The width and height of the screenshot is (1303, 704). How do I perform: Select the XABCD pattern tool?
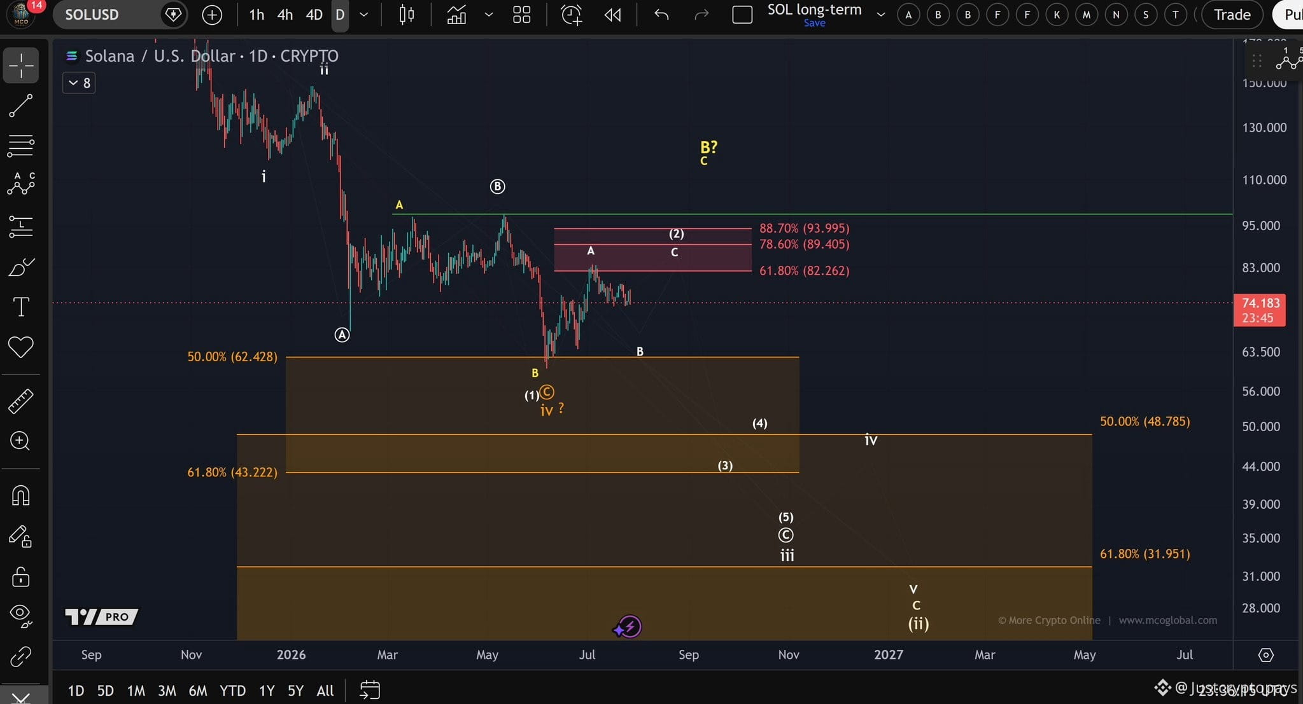[21, 184]
